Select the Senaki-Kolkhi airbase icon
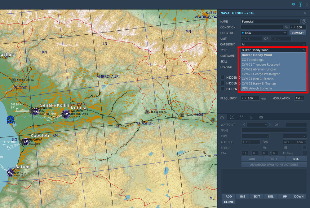Image resolution: width=310 pixels, height=208 pixels. (x=35, y=111)
